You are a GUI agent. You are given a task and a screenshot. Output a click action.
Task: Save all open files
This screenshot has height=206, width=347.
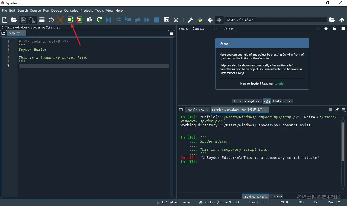click(33, 20)
